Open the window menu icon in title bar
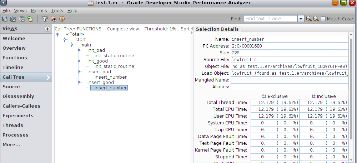This screenshot has width=357, height=163. coord(4,3)
